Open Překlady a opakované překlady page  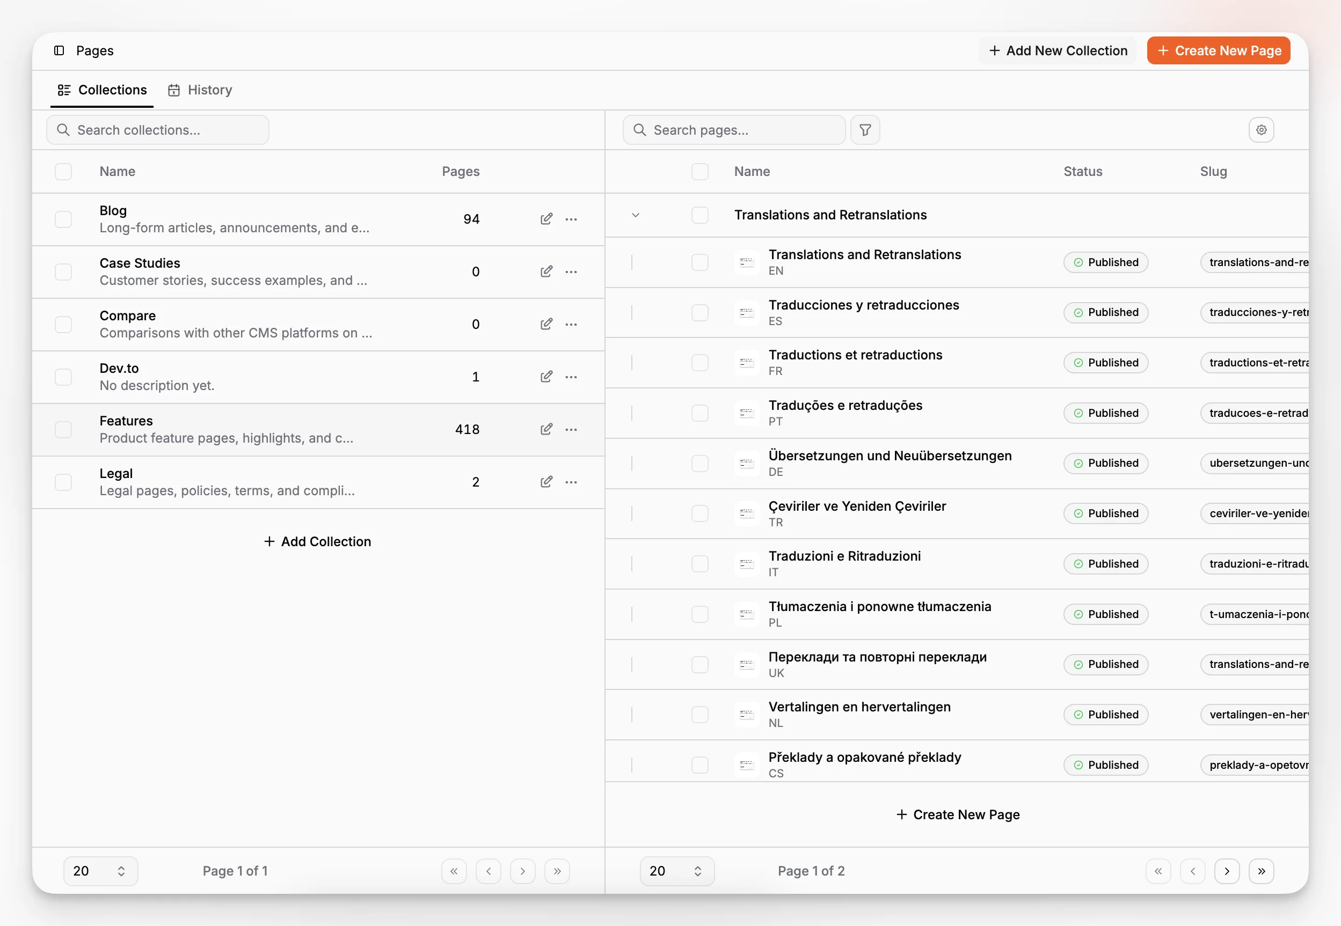(x=864, y=758)
